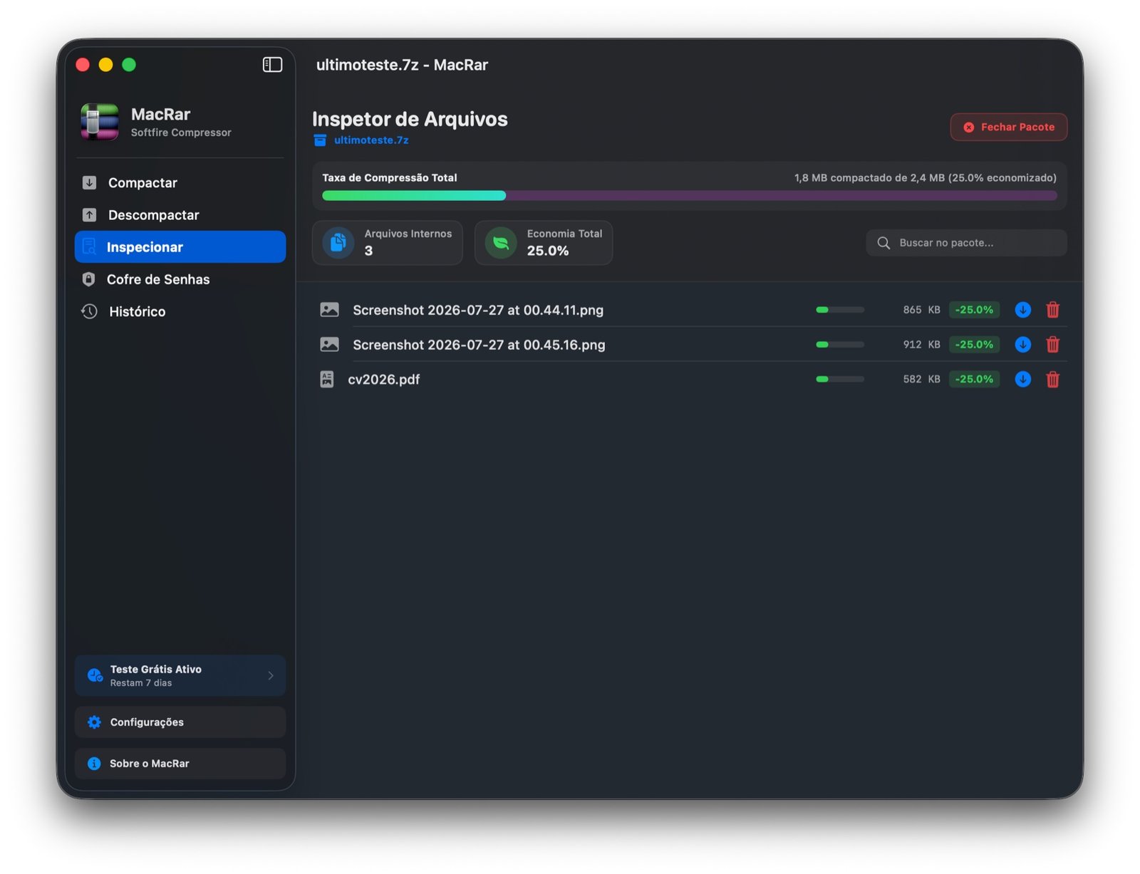Open Configurações
The width and height of the screenshot is (1140, 874).
pyautogui.click(x=180, y=722)
